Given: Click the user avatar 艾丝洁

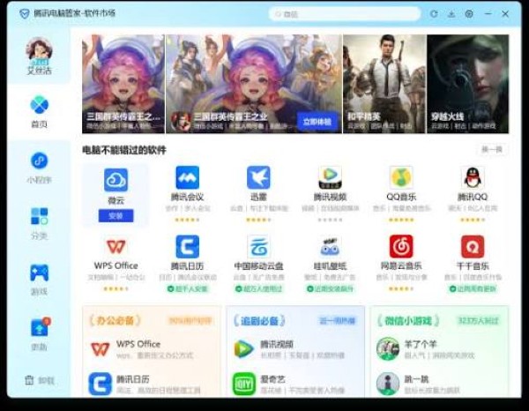Looking at the screenshot, I should (39, 50).
